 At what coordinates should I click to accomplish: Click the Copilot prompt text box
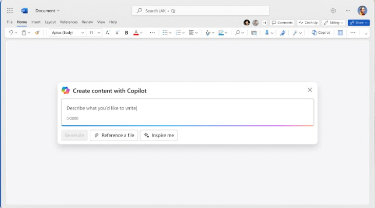pos(188,112)
